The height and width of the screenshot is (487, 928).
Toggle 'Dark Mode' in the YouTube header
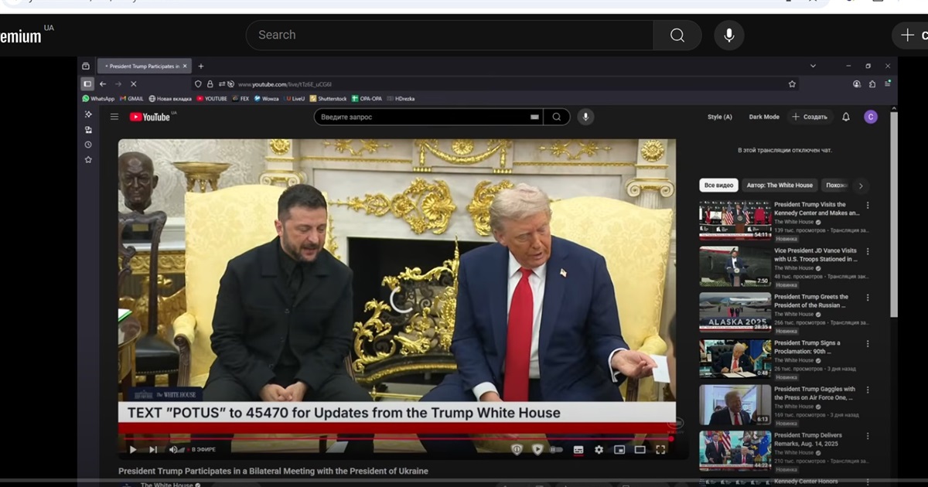(x=764, y=117)
